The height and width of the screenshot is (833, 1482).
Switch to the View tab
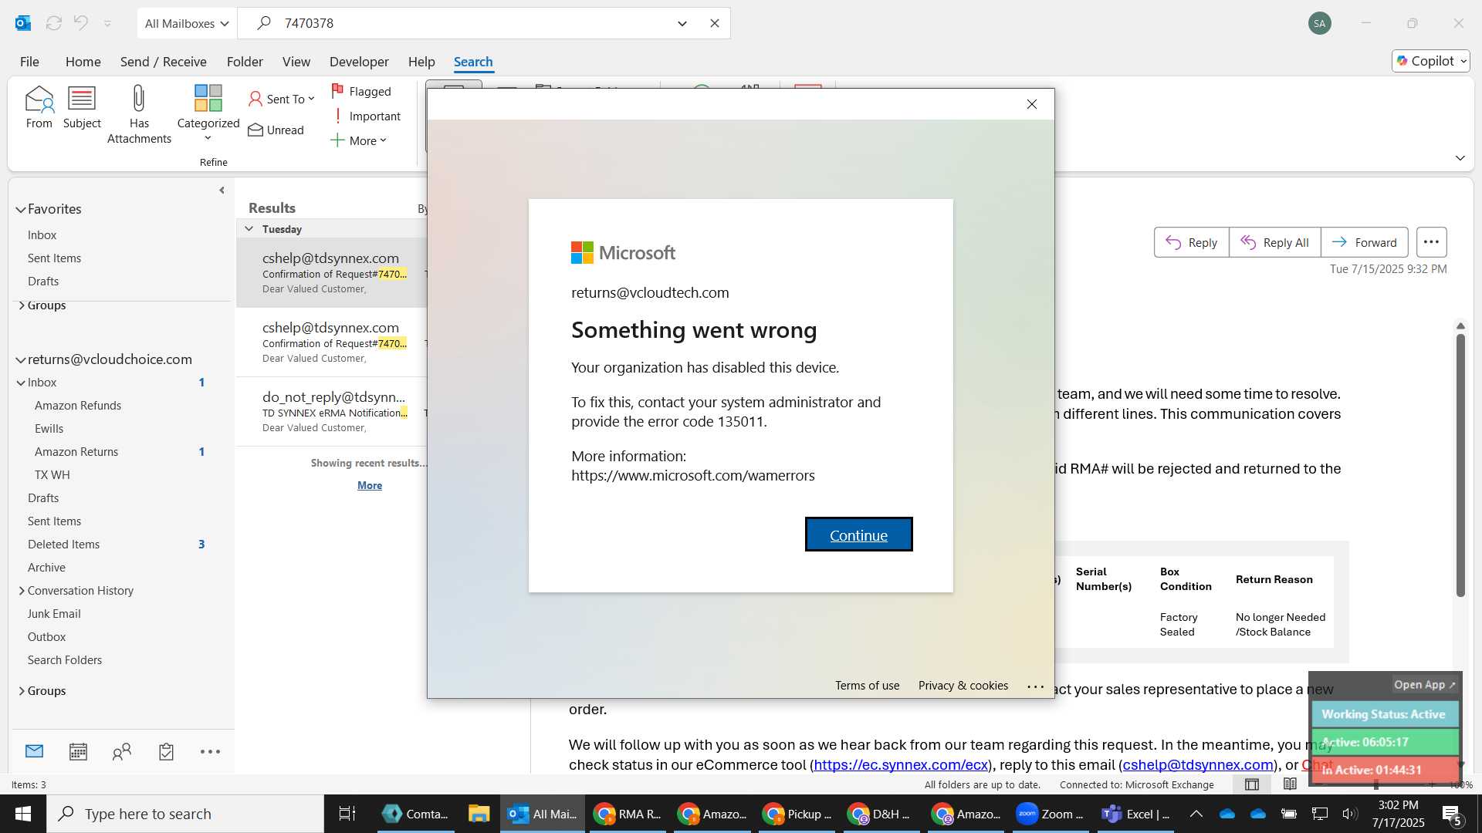point(296,62)
